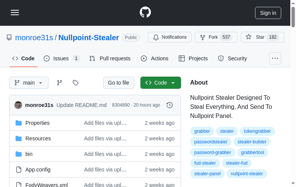The height and width of the screenshot is (187, 296).
Task: Select the grabbertool topic tag
Action: click(252, 152)
